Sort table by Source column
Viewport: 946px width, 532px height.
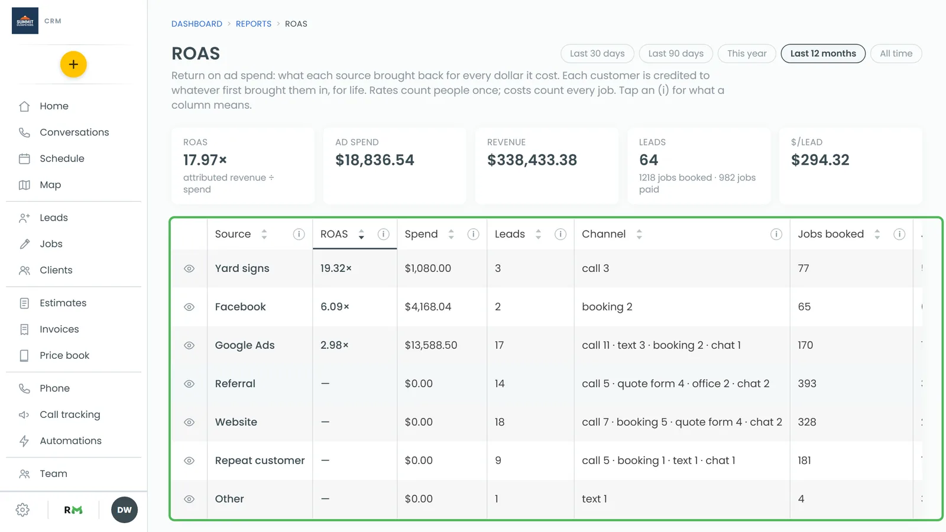(x=264, y=234)
